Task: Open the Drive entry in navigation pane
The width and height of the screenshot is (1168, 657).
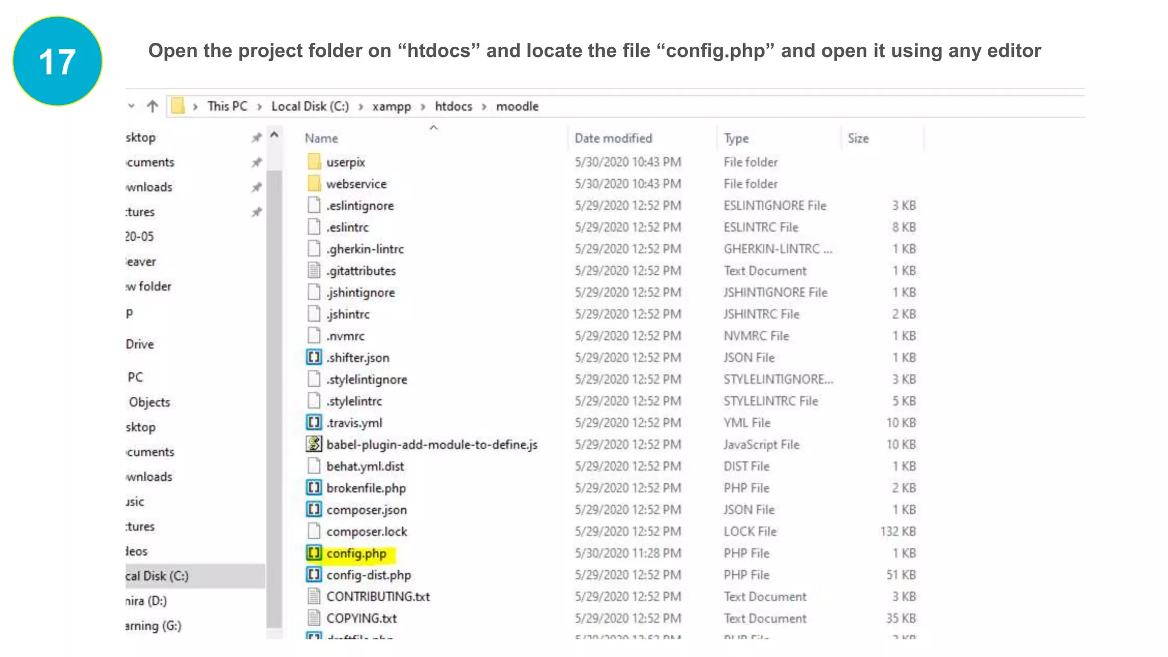Action: (140, 344)
